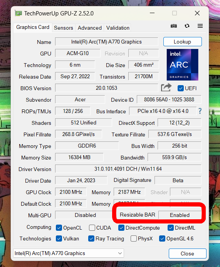The height and width of the screenshot is (267, 220).
Task: Close the GPU-Z window with X
Action: (x=197, y=13)
